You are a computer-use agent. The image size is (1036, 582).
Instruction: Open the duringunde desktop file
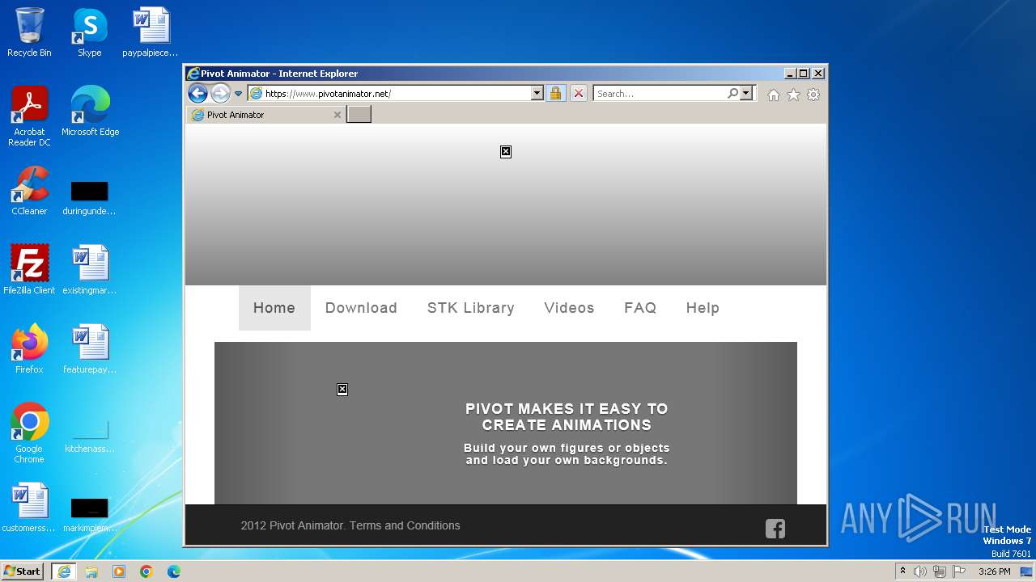pos(90,198)
